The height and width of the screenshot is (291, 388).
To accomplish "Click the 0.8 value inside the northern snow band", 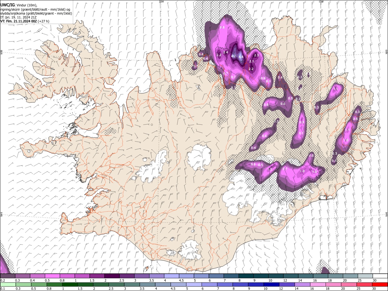I will [x=222, y=28].
